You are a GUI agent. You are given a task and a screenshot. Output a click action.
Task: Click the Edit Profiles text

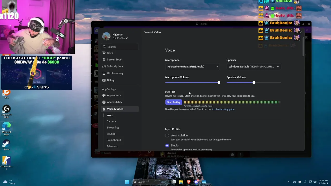coord(119,38)
